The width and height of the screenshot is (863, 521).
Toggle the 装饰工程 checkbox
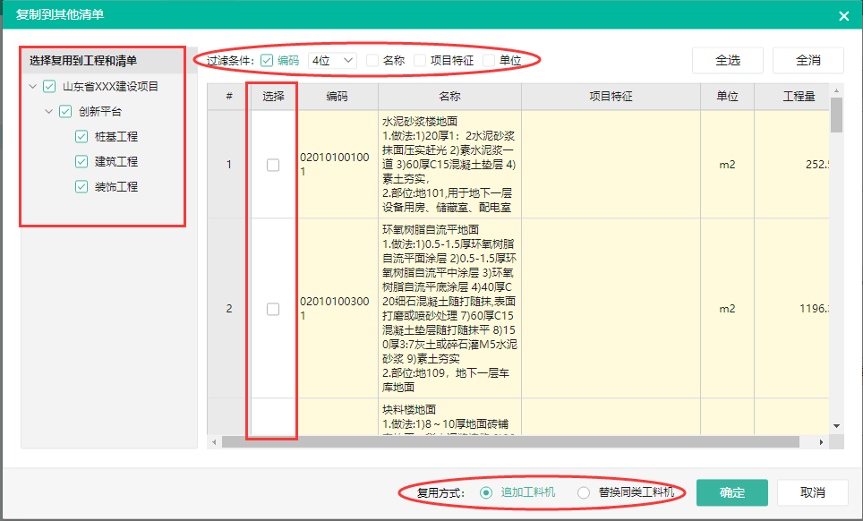click(81, 186)
